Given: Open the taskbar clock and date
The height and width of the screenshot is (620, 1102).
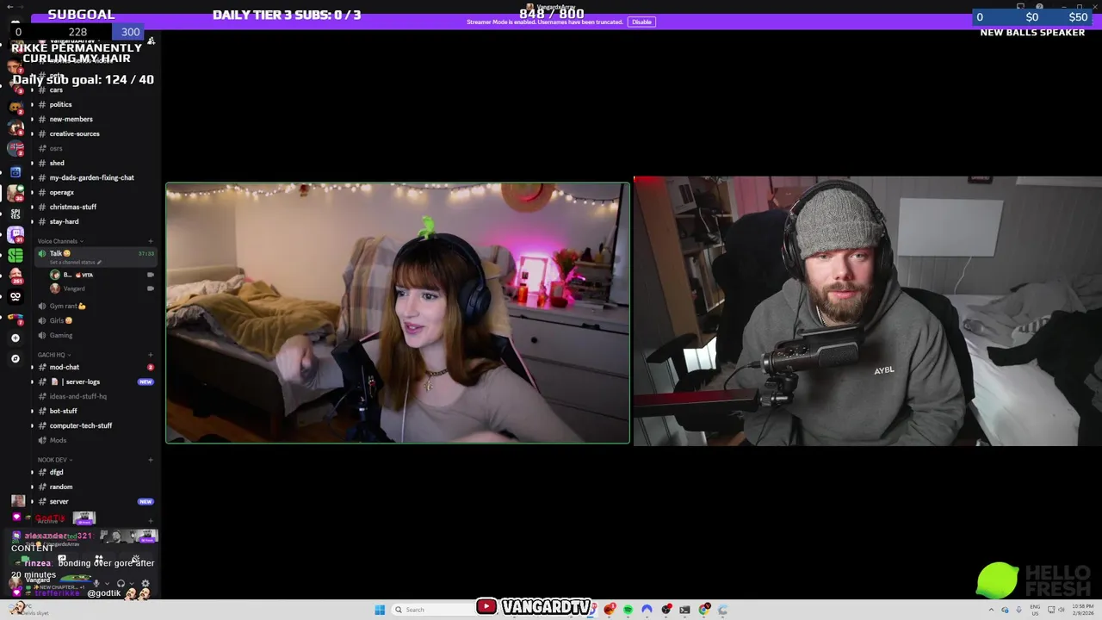Looking at the screenshot, I should tap(1083, 610).
